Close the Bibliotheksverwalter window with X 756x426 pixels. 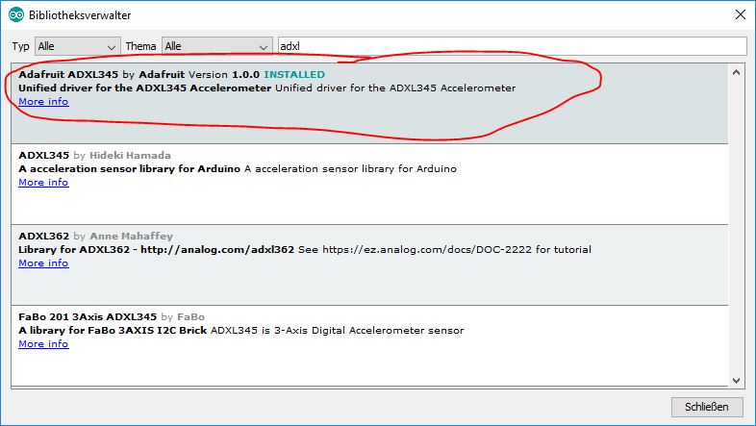(739, 15)
